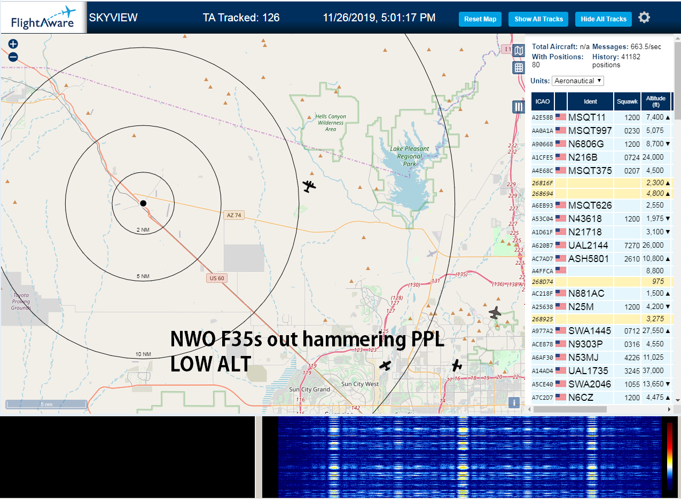Click Show All Tracks button
The height and width of the screenshot is (499, 681).
538,19
